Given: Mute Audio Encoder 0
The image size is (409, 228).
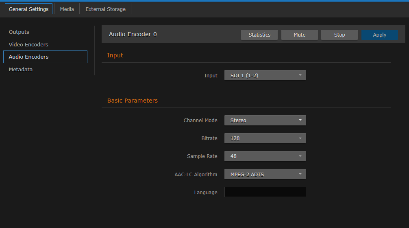Looking at the screenshot, I should coord(299,35).
